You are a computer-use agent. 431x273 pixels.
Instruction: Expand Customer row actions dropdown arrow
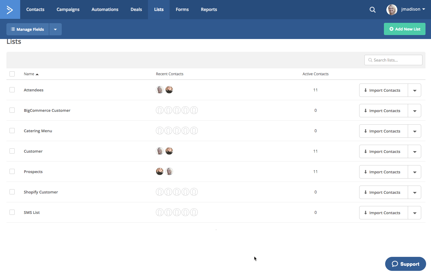click(414, 152)
